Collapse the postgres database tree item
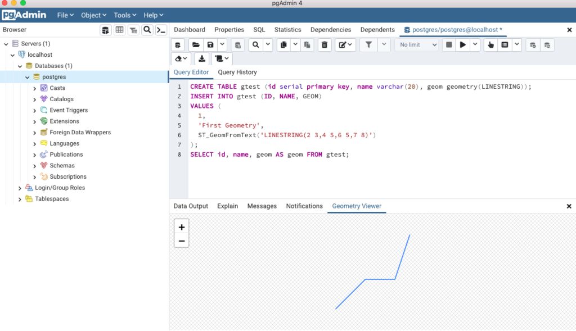 click(x=27, y=77)
